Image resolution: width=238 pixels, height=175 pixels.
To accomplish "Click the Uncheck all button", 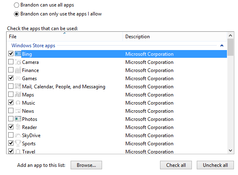I will tap(215, 165).
